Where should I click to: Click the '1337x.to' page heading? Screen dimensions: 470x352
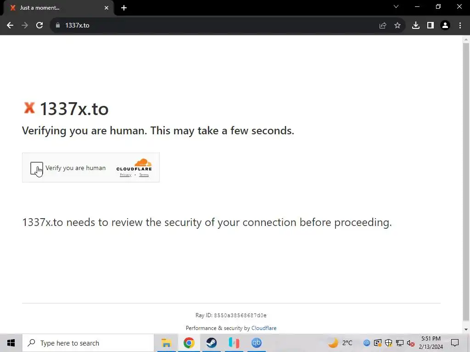(74, 109)
